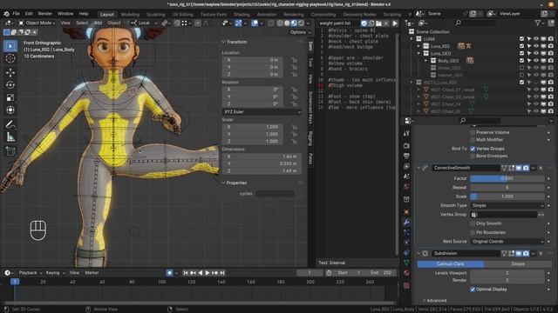Open the Smooth Type dropdown
The image size is (558, 313).
pyautogui.click(x=507, y=205)
